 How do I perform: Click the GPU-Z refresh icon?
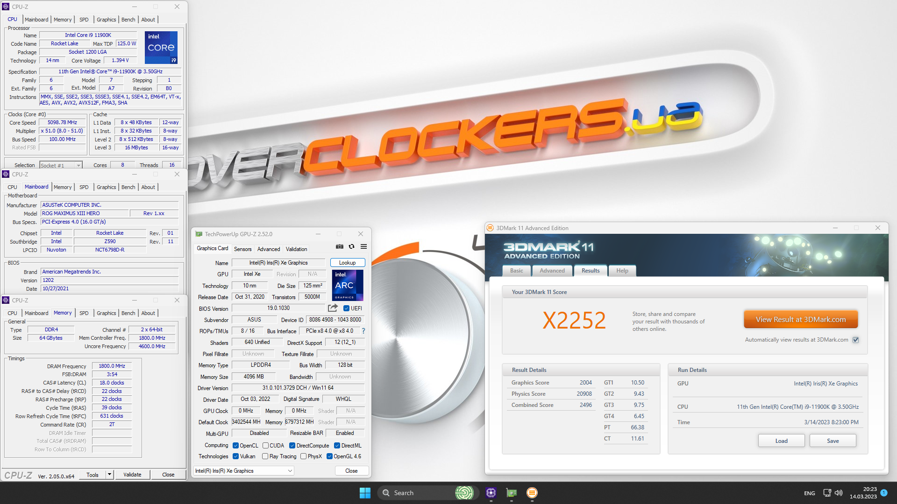point(352,246)
